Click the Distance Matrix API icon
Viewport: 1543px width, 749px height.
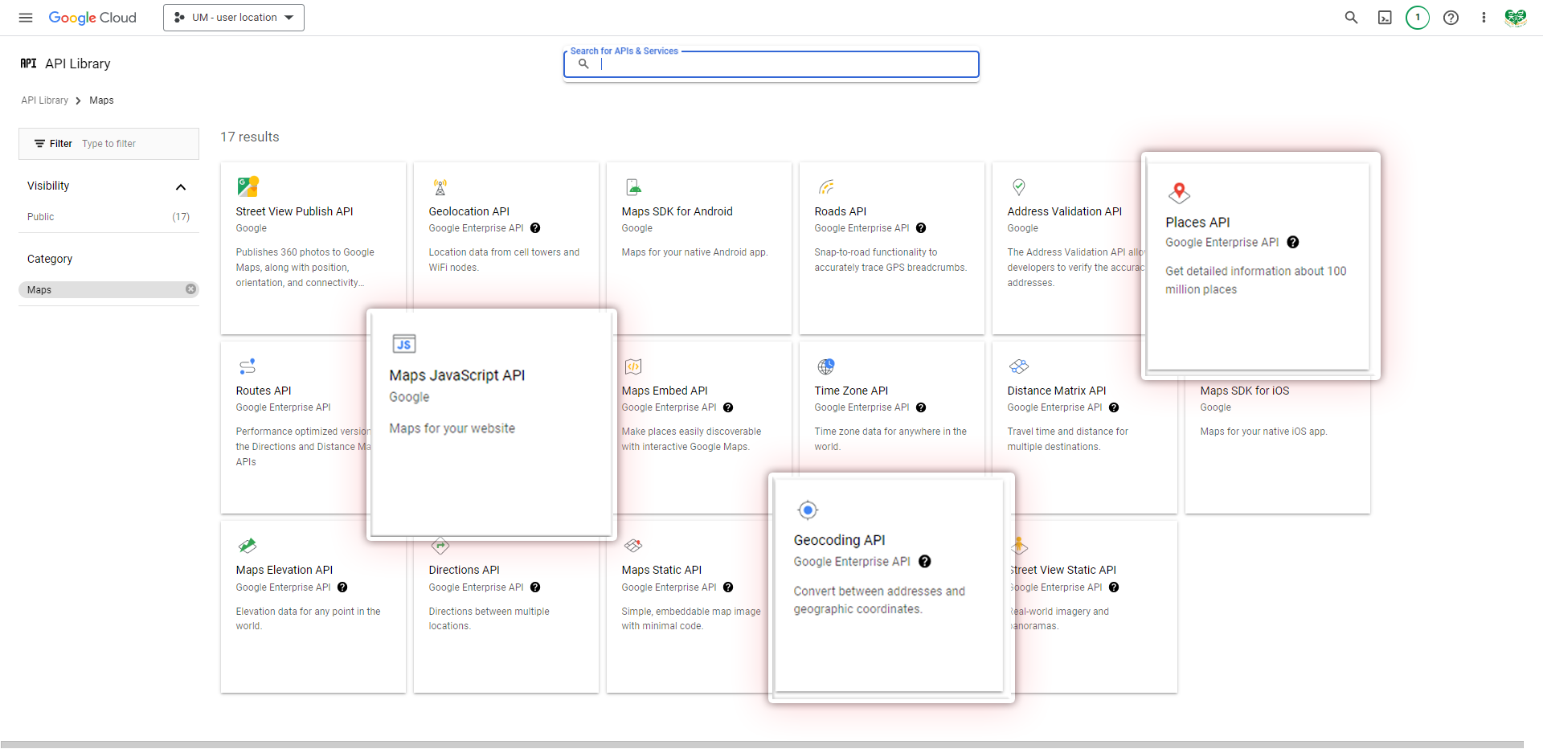[1019, 366]
